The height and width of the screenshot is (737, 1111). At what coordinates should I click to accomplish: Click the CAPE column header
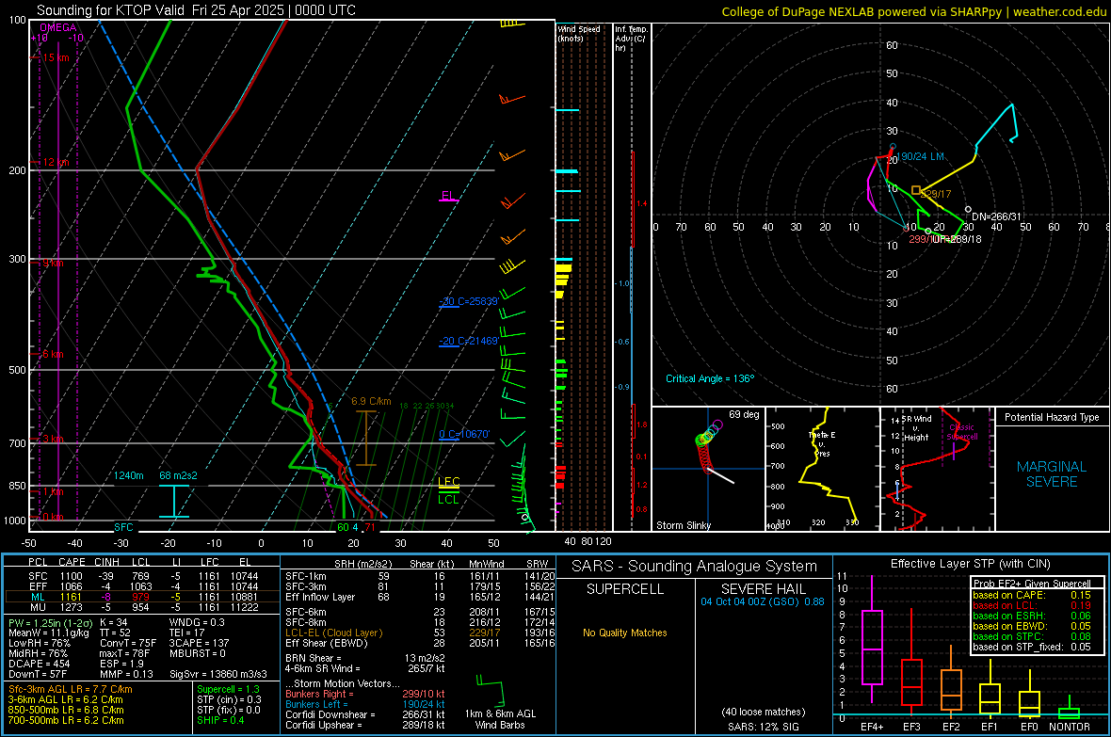(72, 562)
